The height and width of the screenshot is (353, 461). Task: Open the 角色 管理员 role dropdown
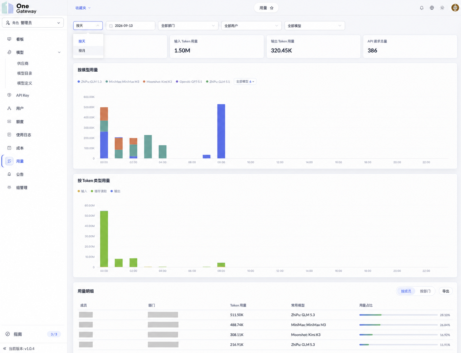point(33,23)
